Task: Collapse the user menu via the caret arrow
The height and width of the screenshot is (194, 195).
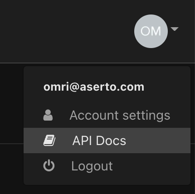Action: 175,29
